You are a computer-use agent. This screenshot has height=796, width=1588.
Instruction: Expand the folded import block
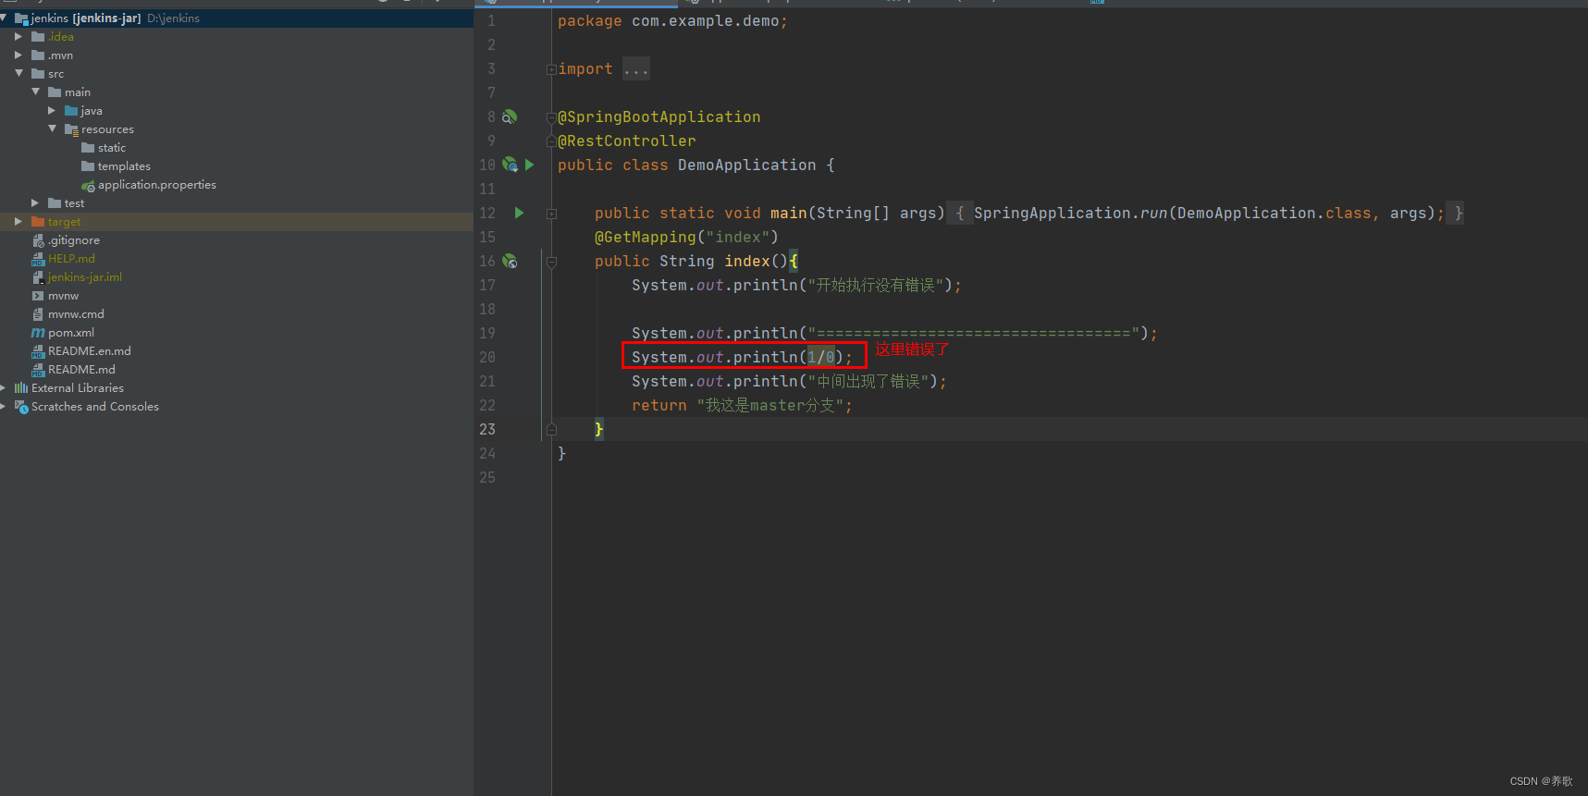pos(551,69)
